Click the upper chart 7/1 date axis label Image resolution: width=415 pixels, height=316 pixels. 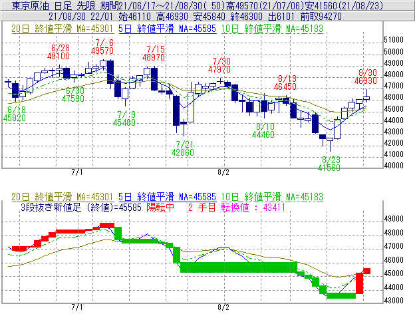pos(77,172)
